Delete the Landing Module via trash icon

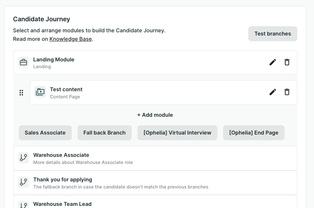pos(287,62)
